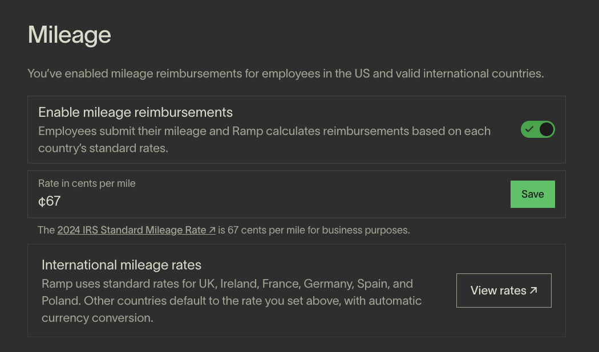Open the international rates details with View rates

coord(503,290)
